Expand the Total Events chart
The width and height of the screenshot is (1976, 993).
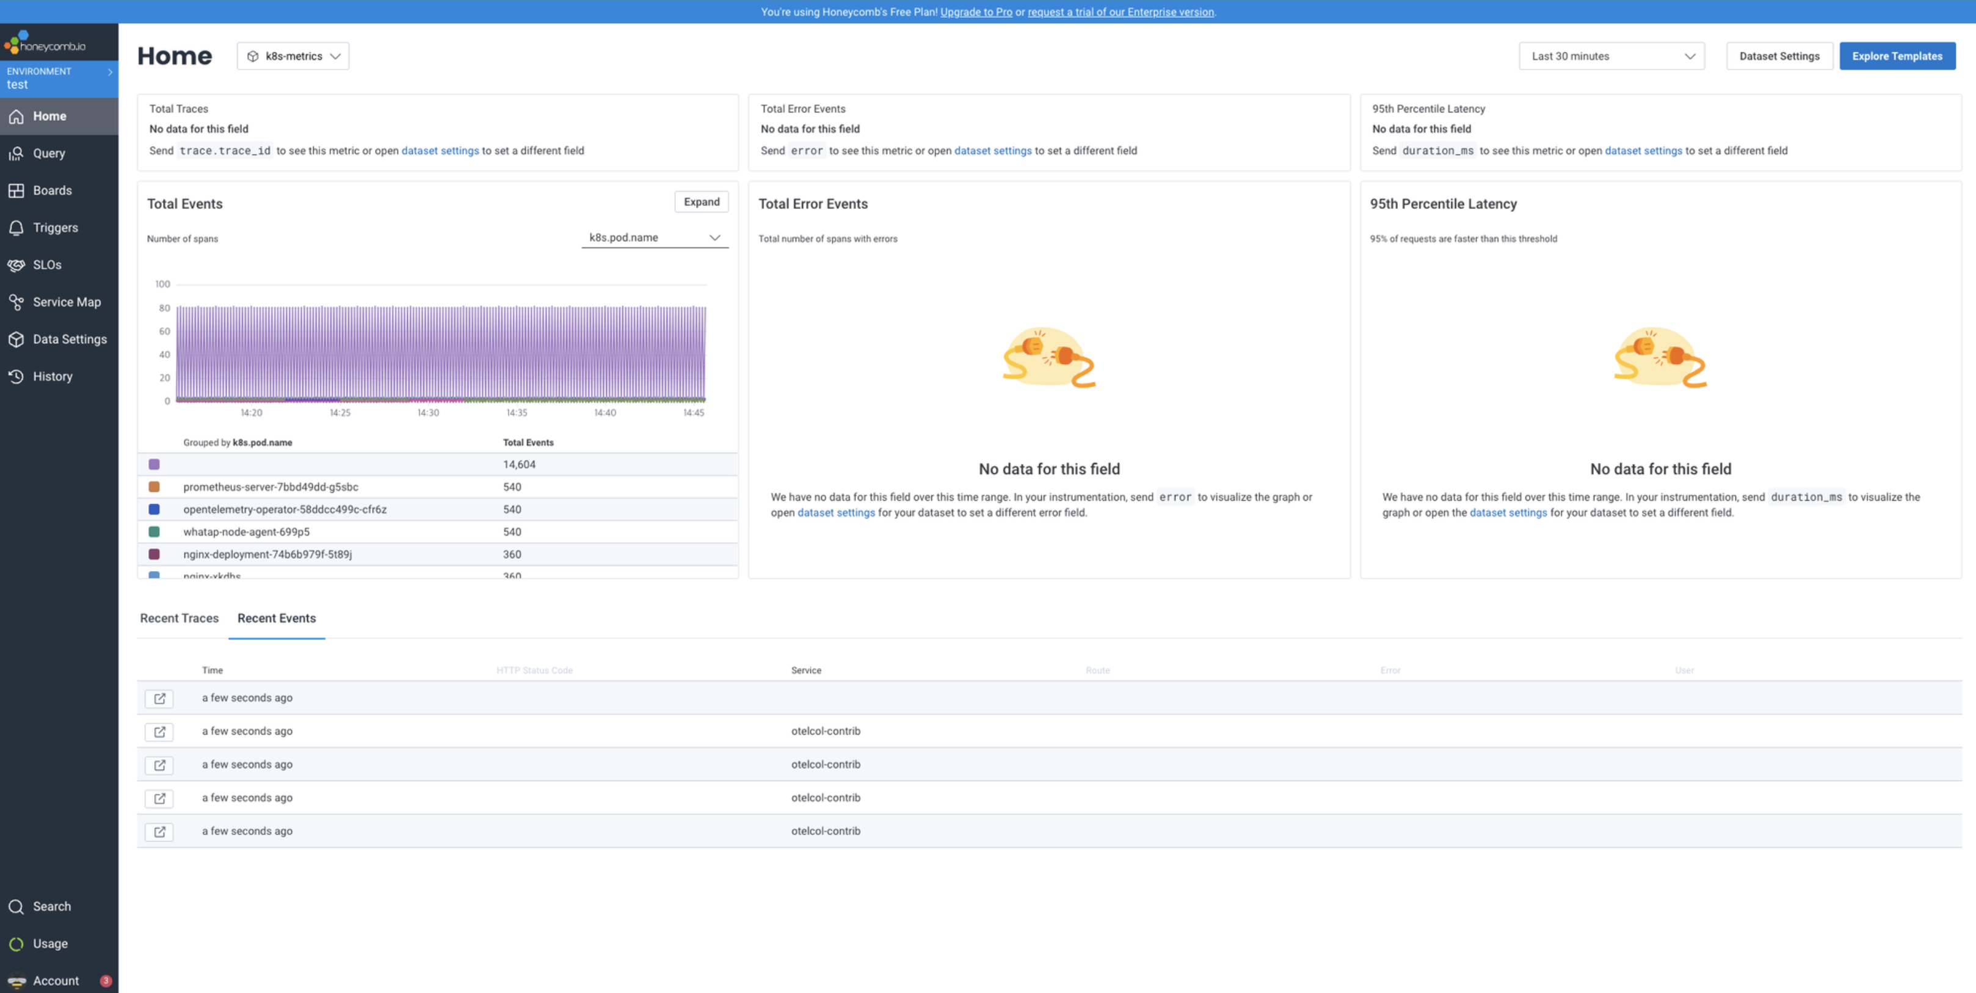701,202
